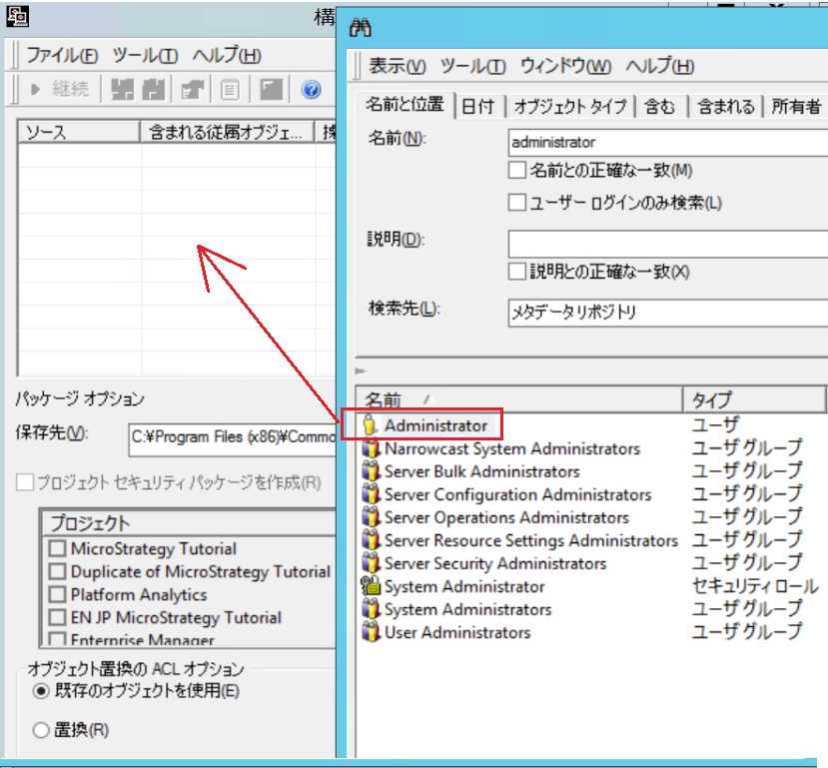Click the grayed folder icon in the package window toolbar
The width and height of the screenshot is (828, 768).
pos(193,89)
